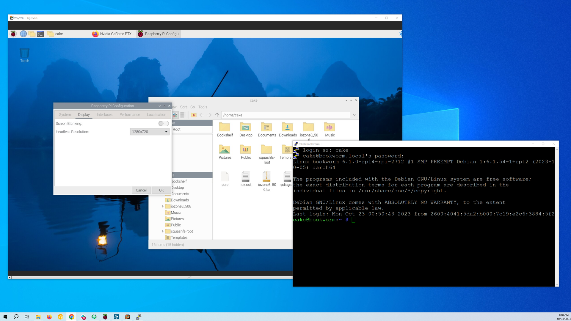This screenshot has width=571, height=321.
Task: Click the clock in the Windows system tray
Action: pyautogui.click(x=563, y=317)
